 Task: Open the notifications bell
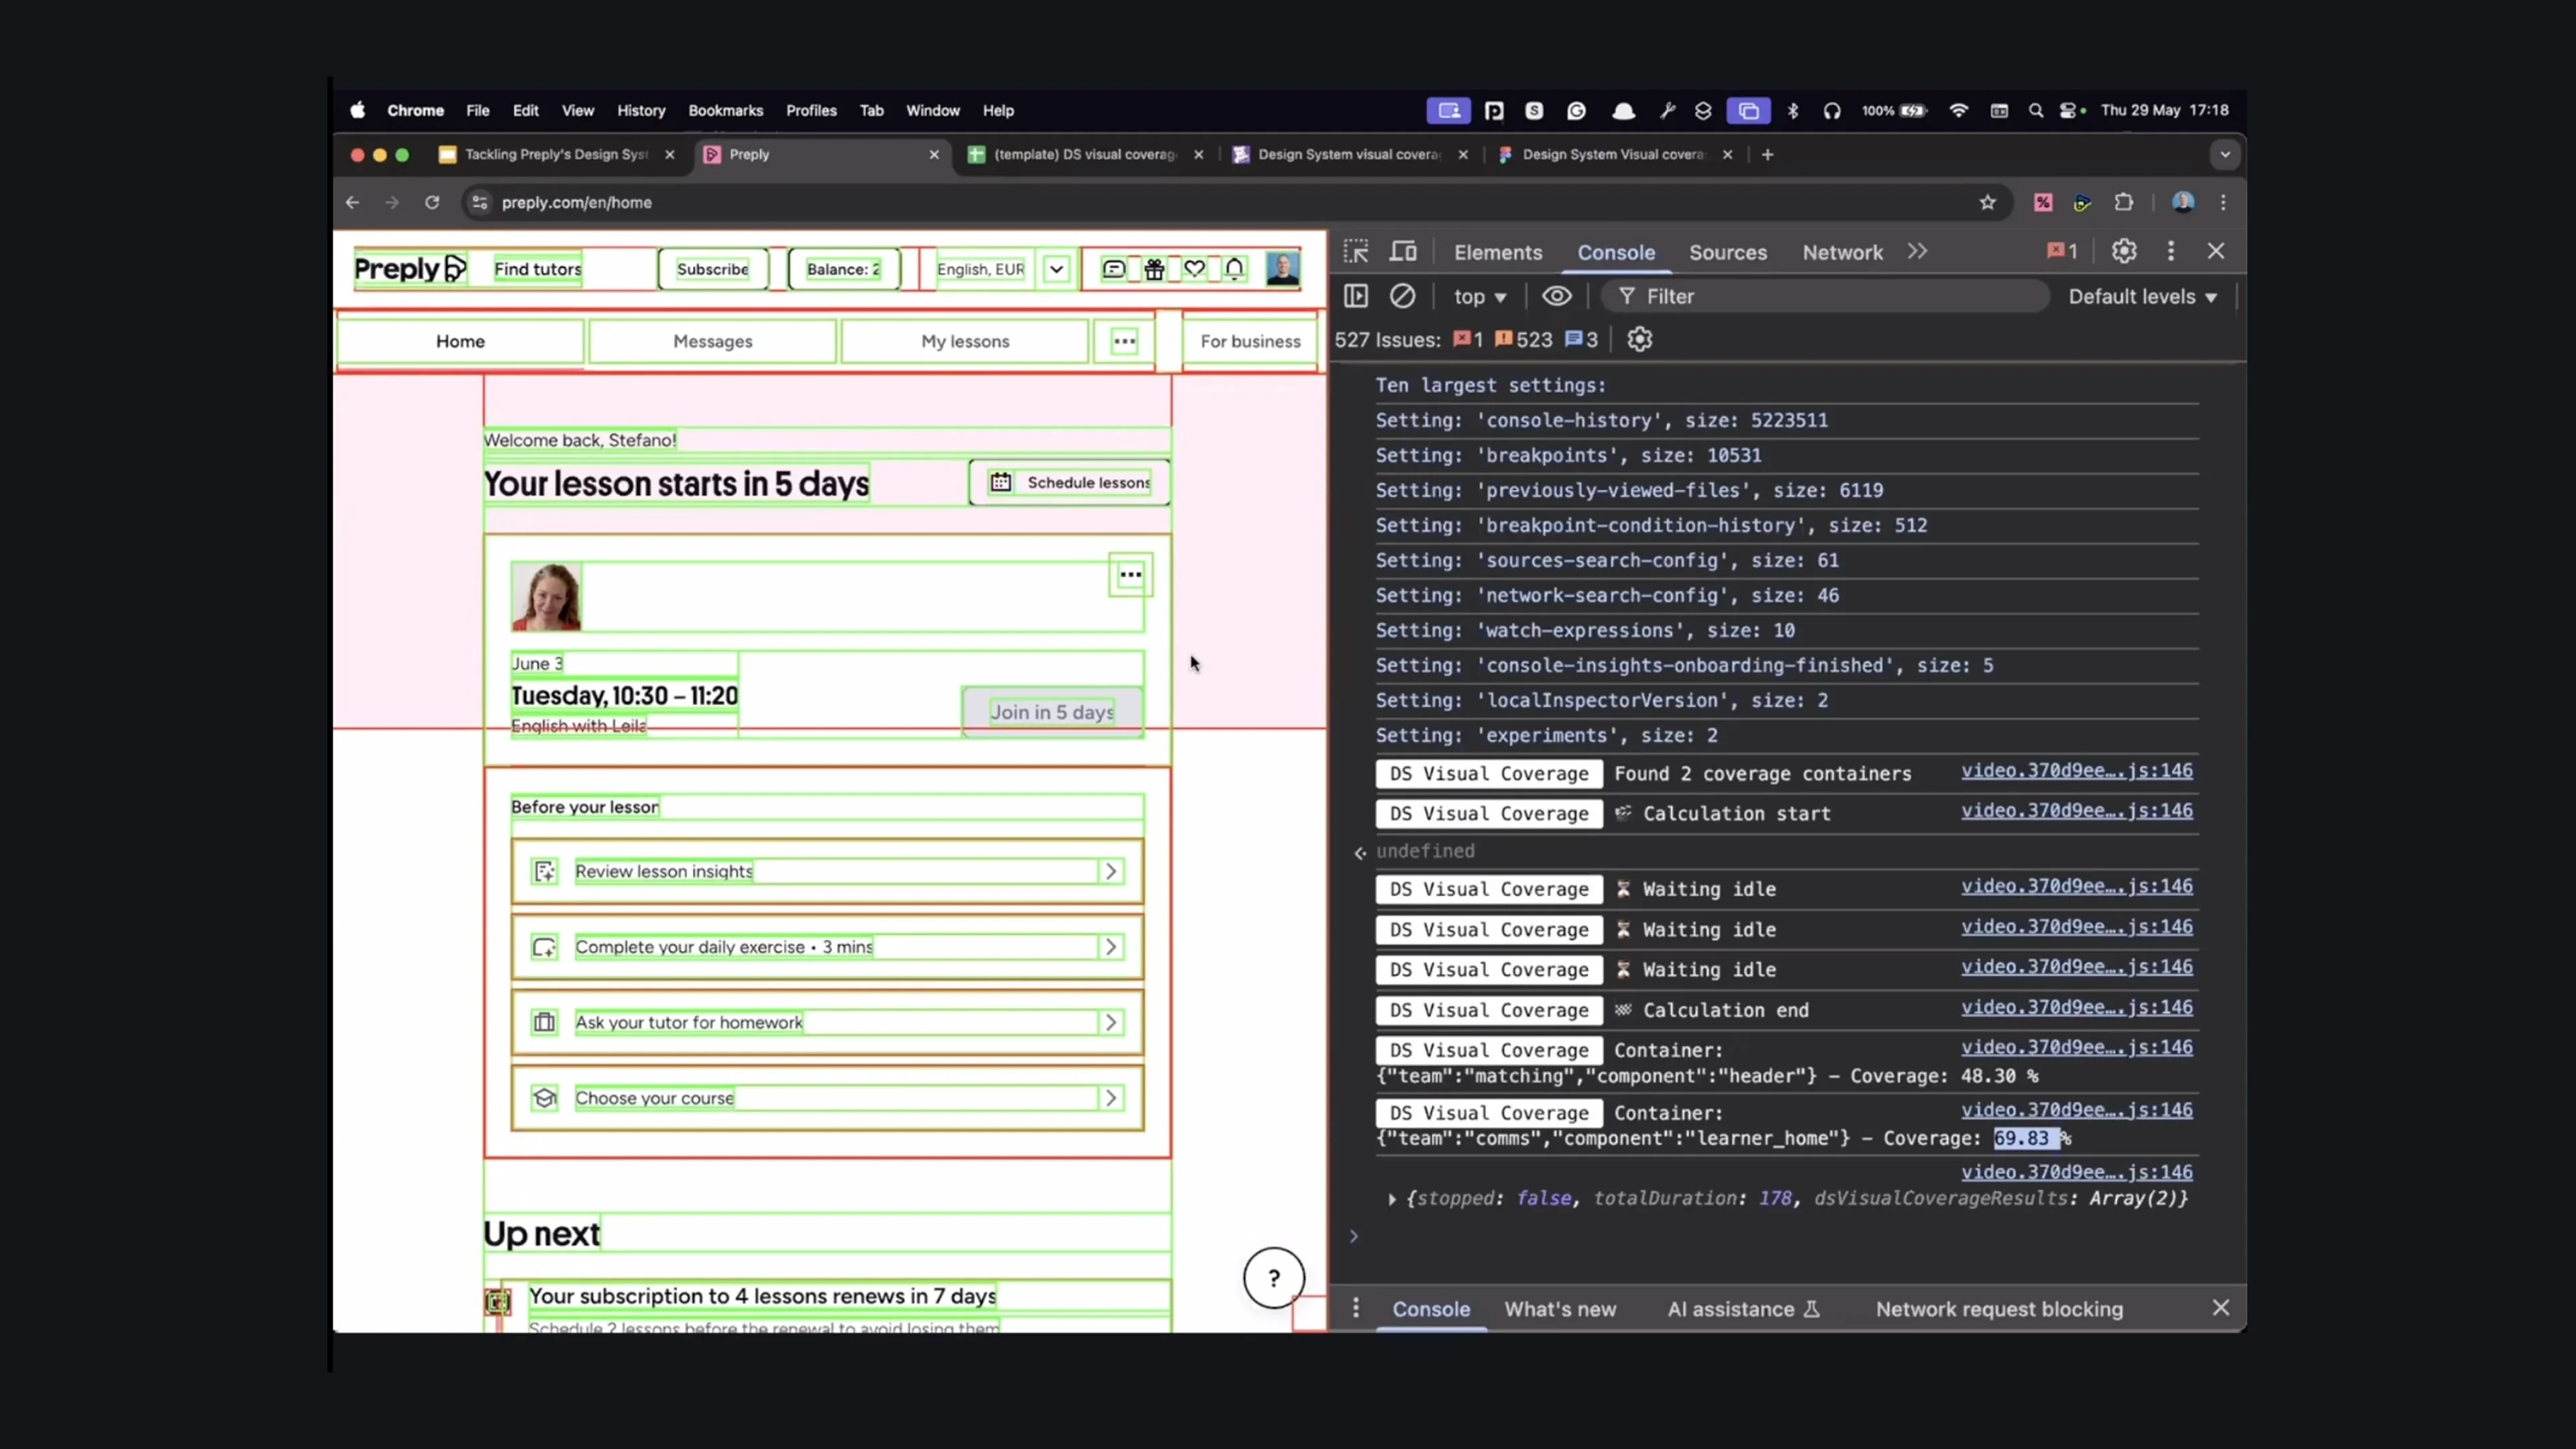(x=1234, y=268)
